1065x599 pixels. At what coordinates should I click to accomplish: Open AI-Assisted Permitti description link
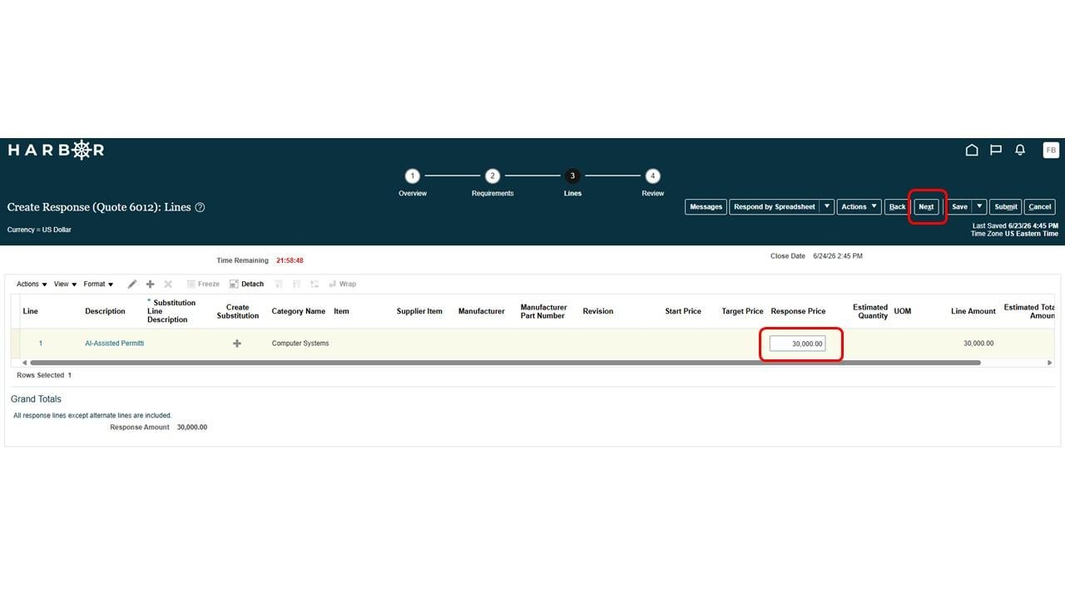click(x=114, y=344)
